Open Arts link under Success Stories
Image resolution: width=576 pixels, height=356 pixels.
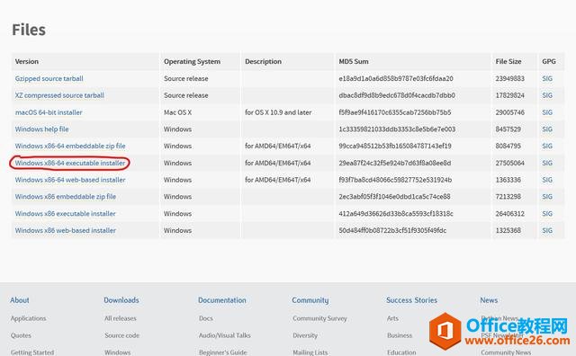point(392,318)
